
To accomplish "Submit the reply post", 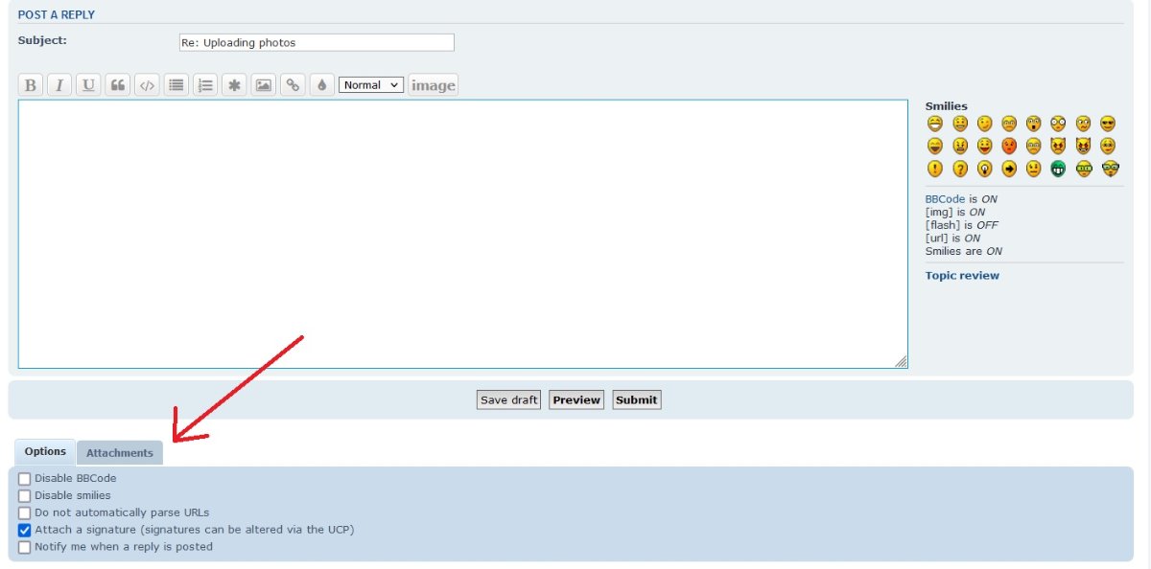I will (x=636, y=400).
